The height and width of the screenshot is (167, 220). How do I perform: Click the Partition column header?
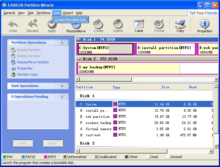(x=94, y=87)
